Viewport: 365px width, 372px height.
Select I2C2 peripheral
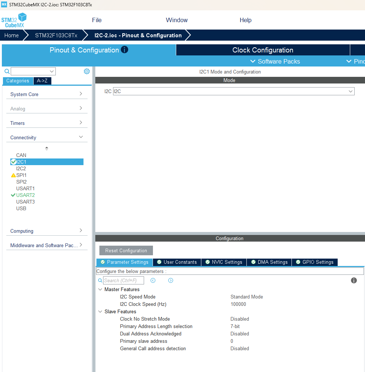[21, 168]
